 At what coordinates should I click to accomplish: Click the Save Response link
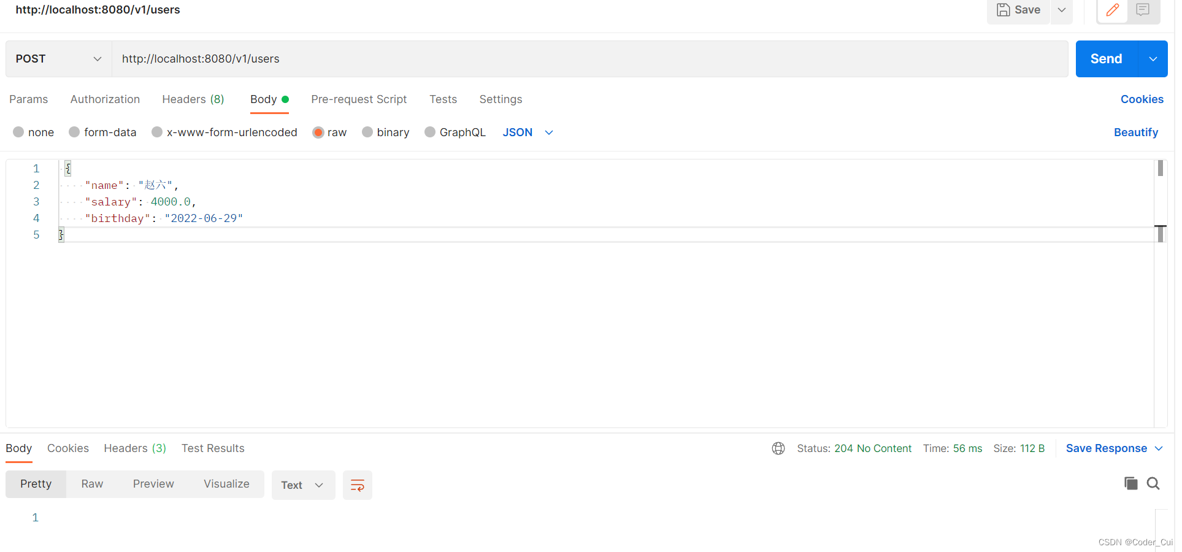(x=1107, y=448)
